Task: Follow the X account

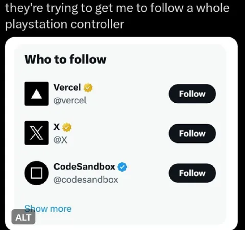Action: [192, 133]
